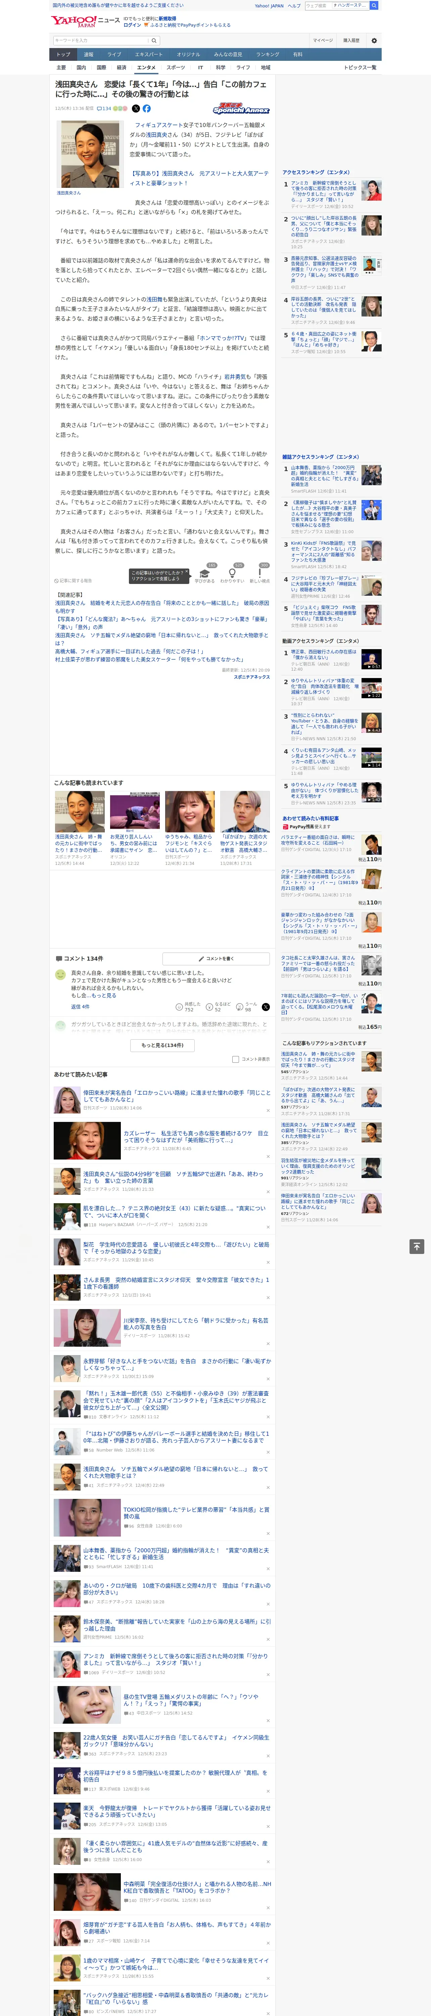Click Sponichi Annex publisher logo
431x2016 pixels.
click(241, 109)
